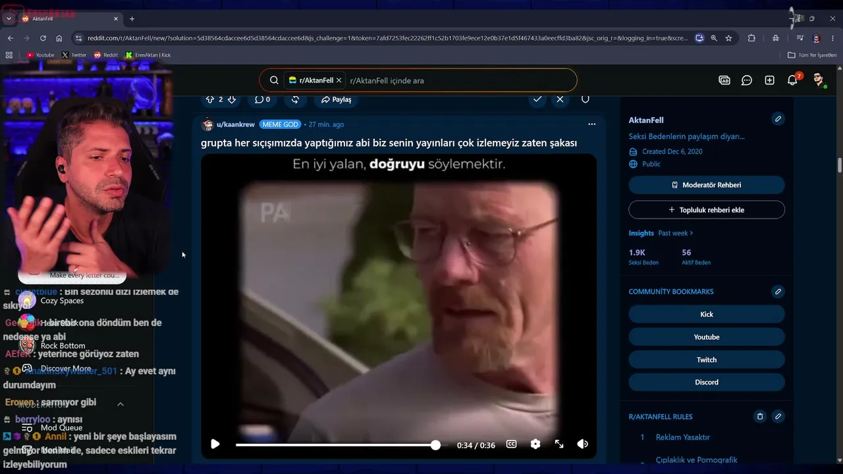Open kaankrew's avatar image
This screenshot has width=843, height=474.
207,124
